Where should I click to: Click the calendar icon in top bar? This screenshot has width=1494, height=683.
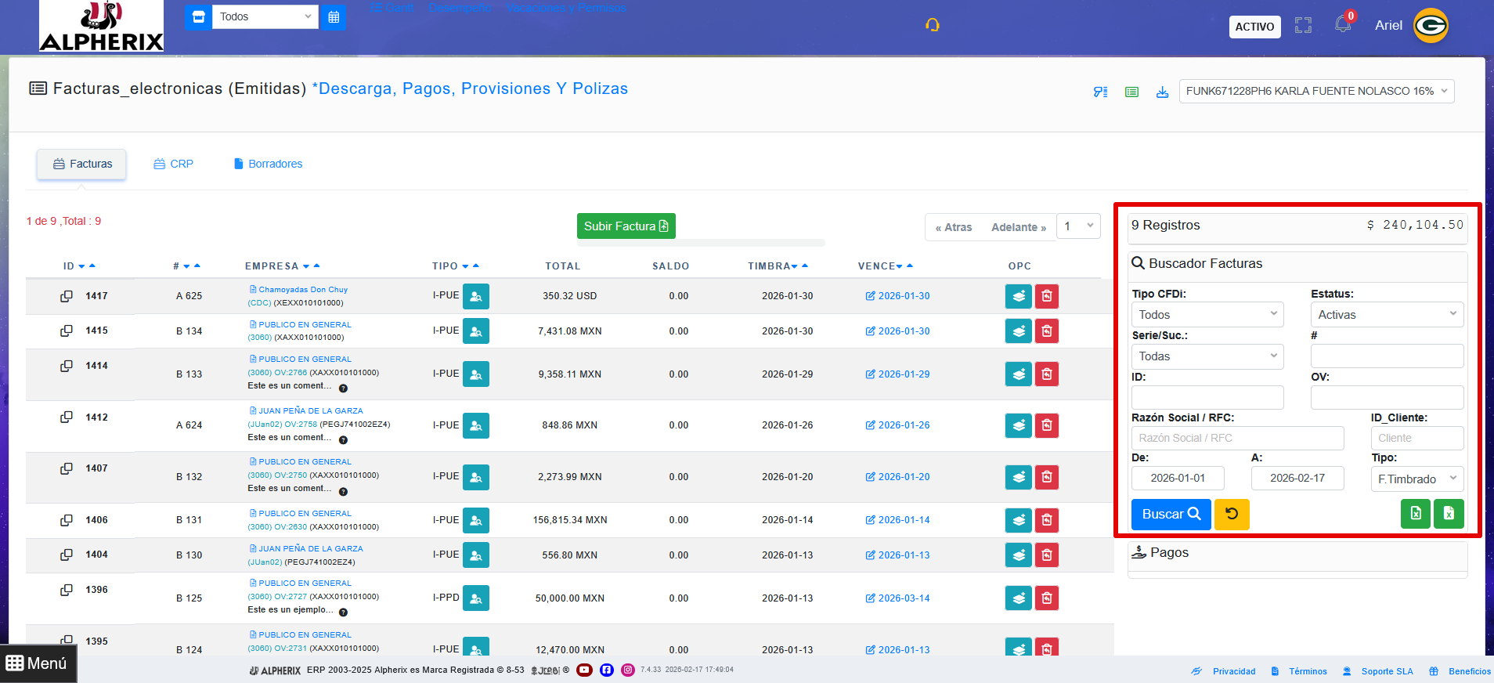click(x=334, y=17)
